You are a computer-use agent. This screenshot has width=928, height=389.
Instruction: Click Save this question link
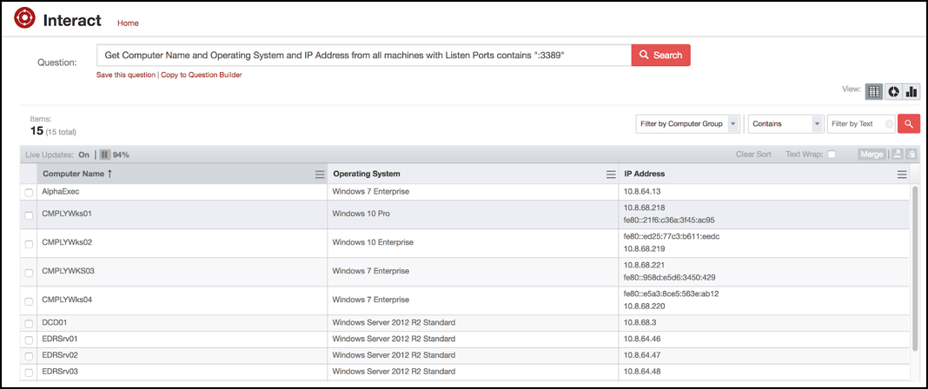point(126,75)
